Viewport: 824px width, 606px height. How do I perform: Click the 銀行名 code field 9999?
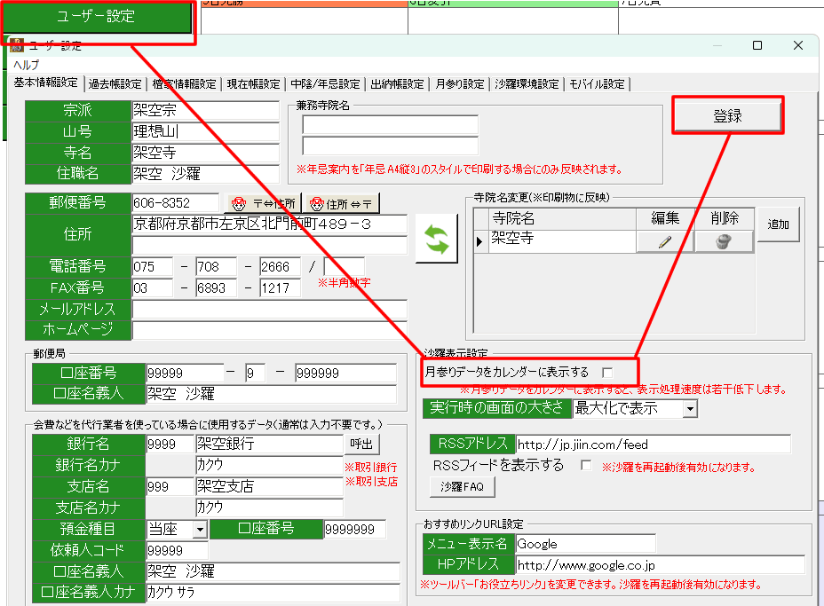170,445
